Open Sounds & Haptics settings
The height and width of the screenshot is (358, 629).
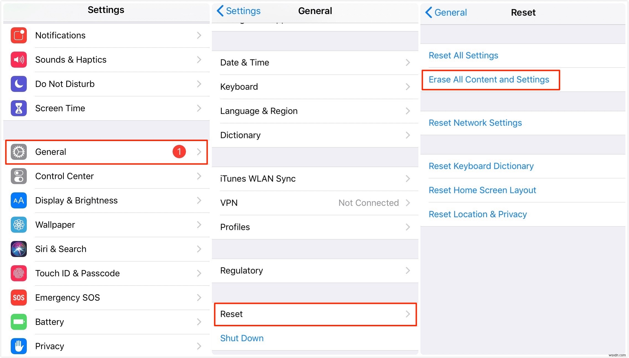coord(106,60)
